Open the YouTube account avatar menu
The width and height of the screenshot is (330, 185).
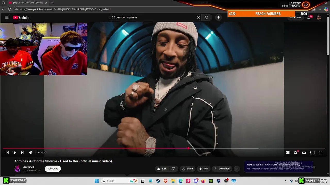pos(319,17)
